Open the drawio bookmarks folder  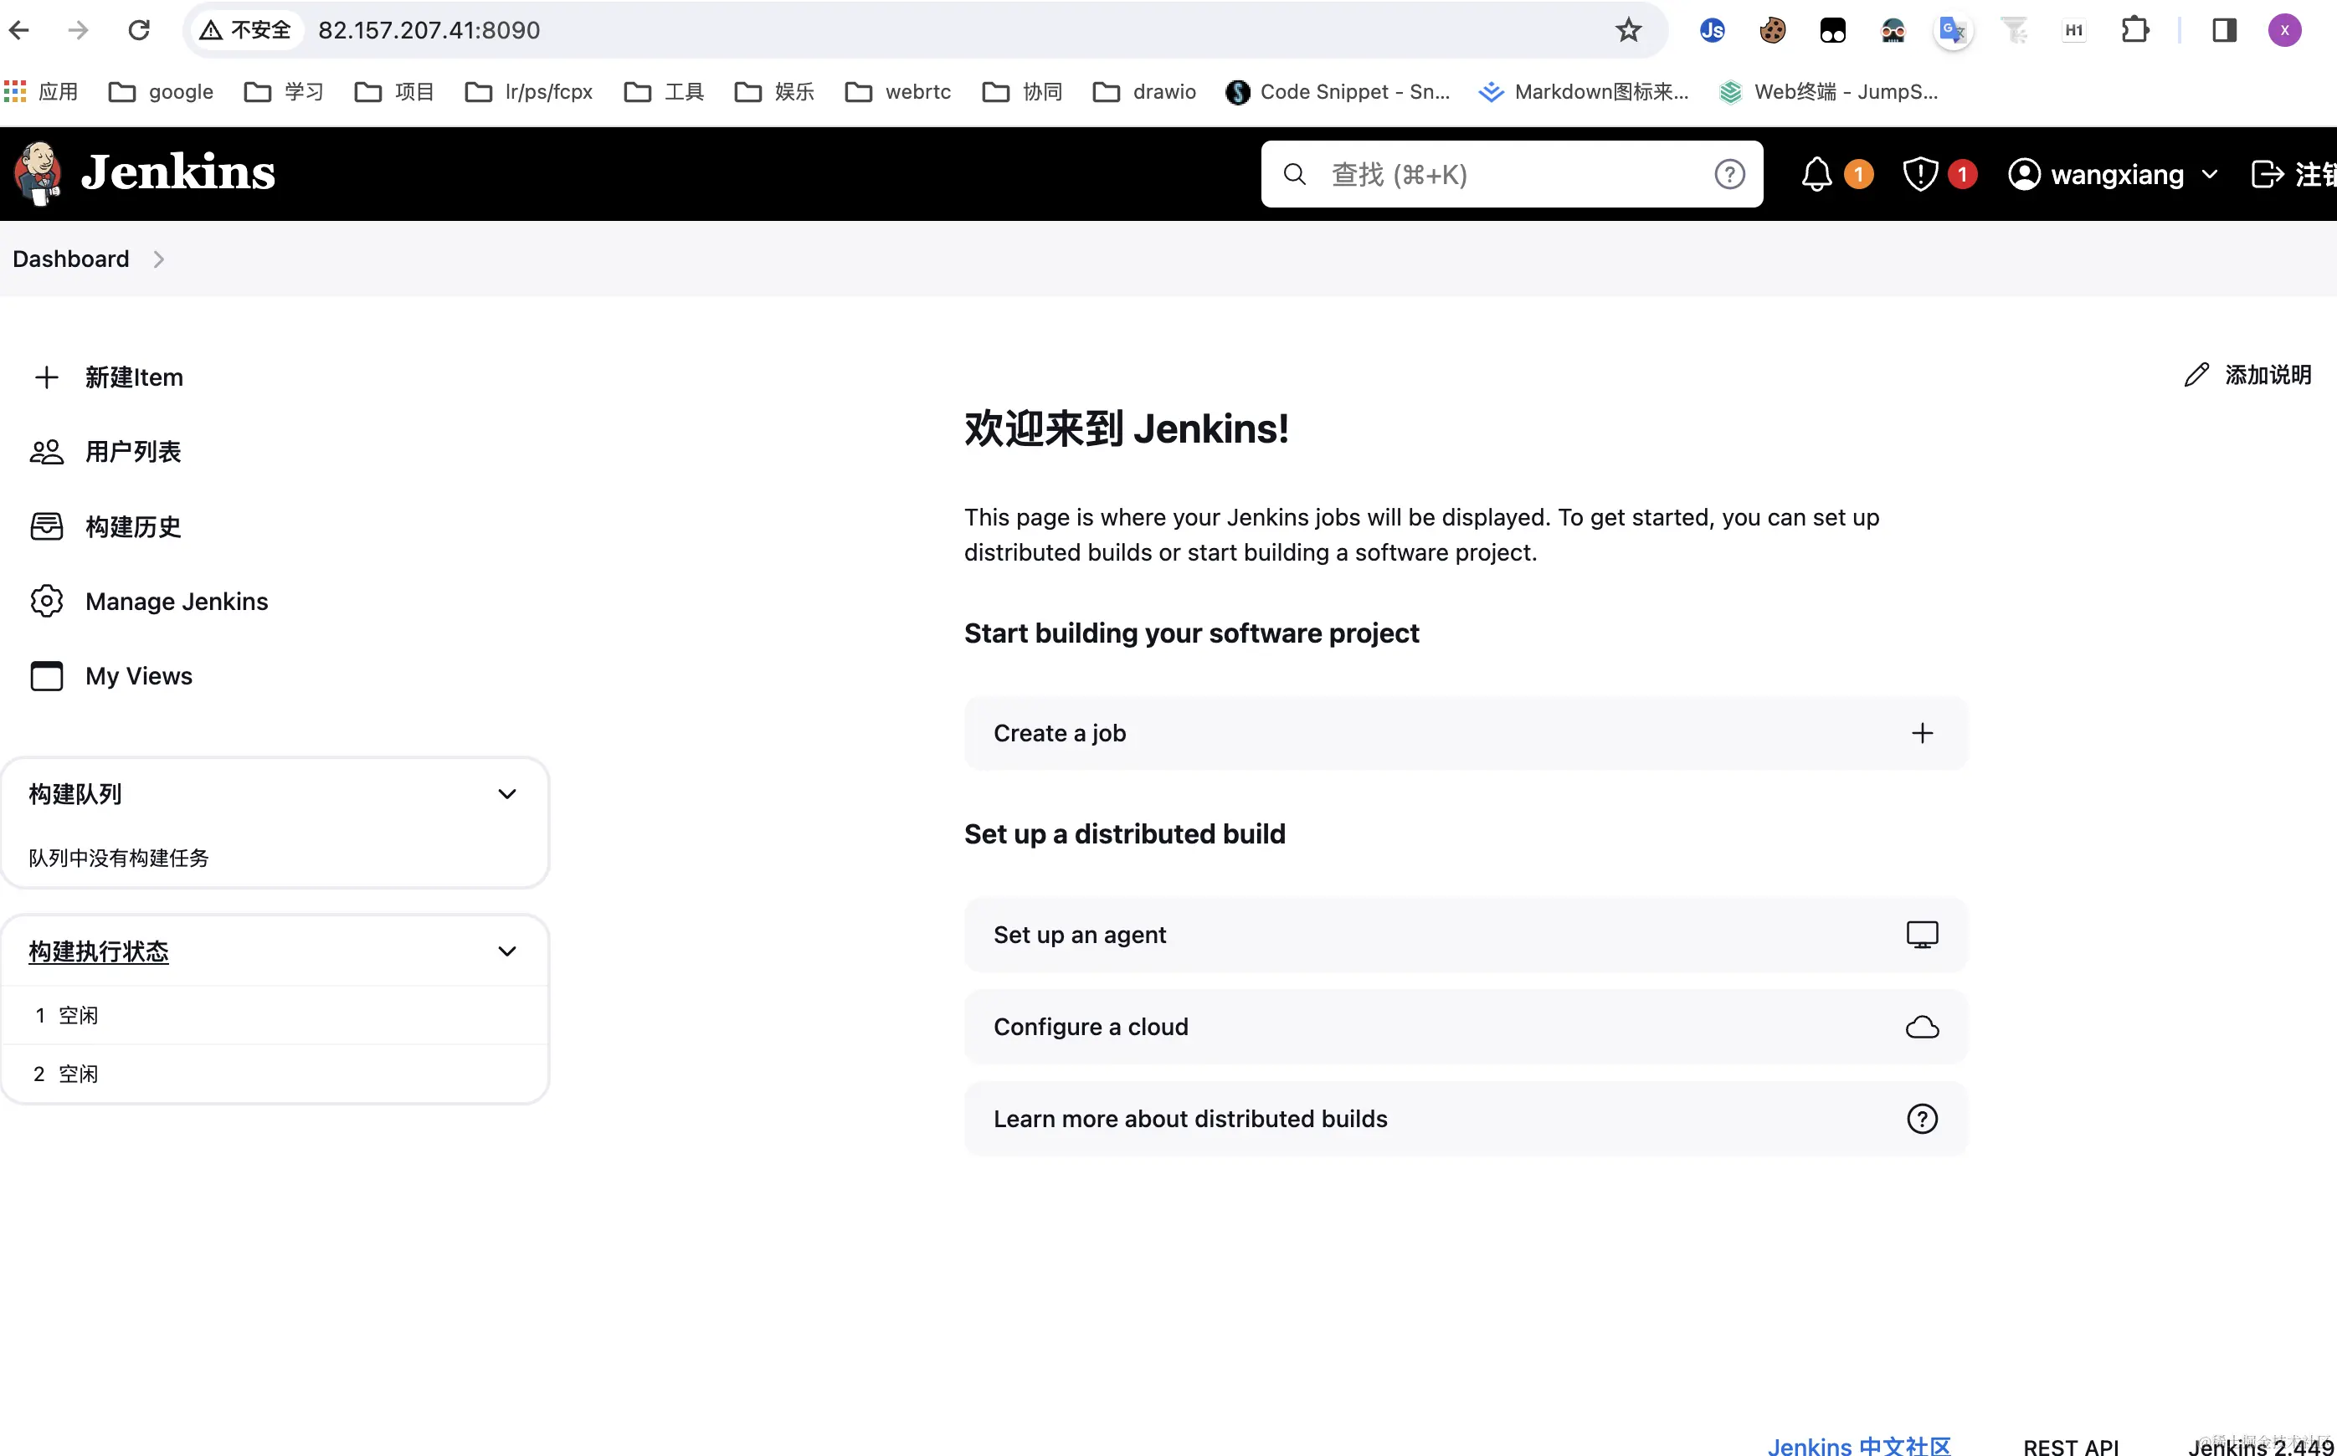pos(1144,91)
